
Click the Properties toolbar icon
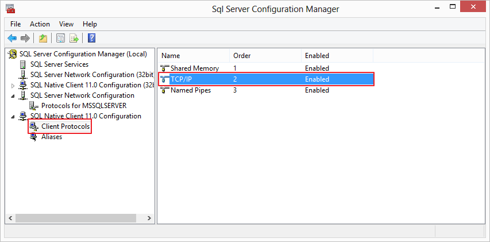point(60,39)
